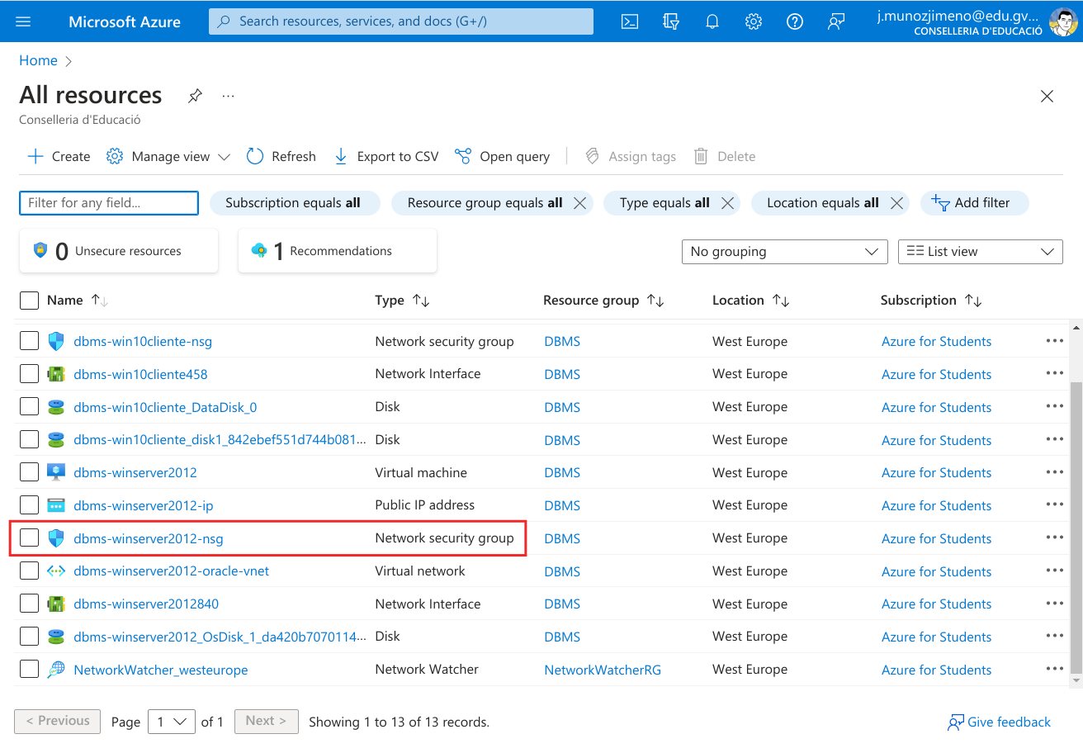Click the disk icon of dbms-win10cliente_DataDisk_0
Image resolution: width=1083 pixels, height=753 pixels.
pyautogui.click(x=56, y=407)
